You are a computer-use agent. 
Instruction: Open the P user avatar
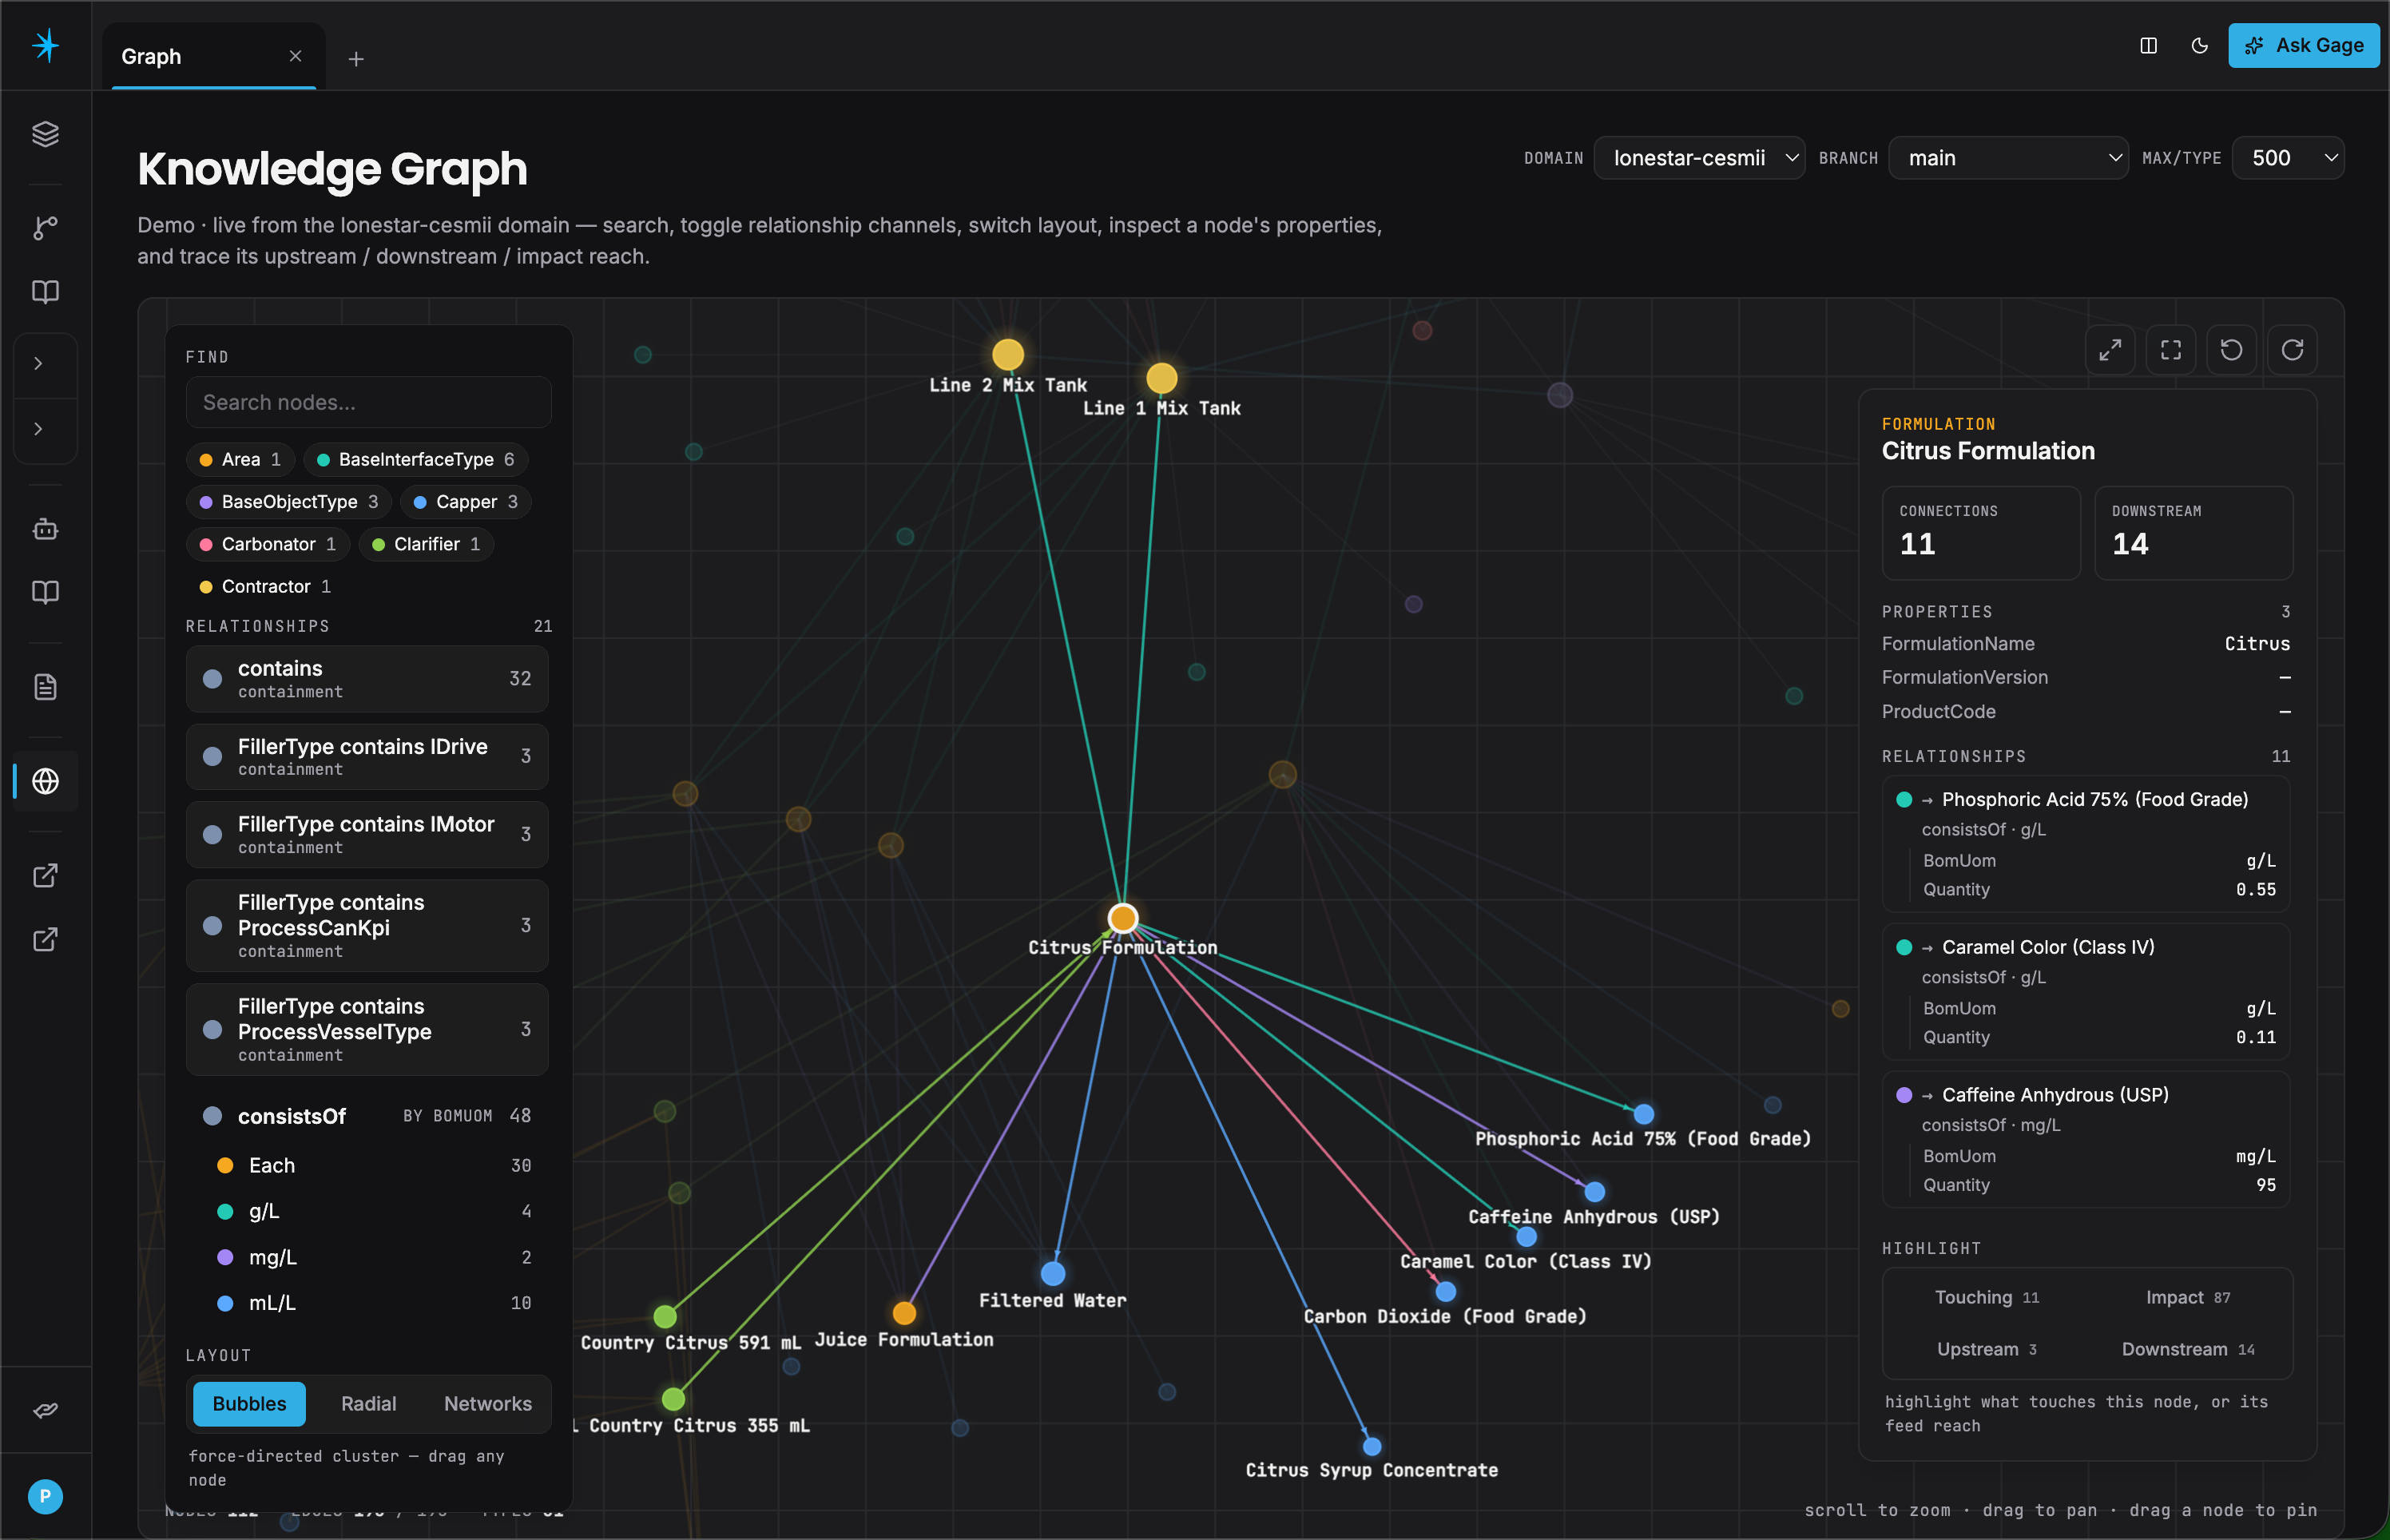click(45, 1496)
